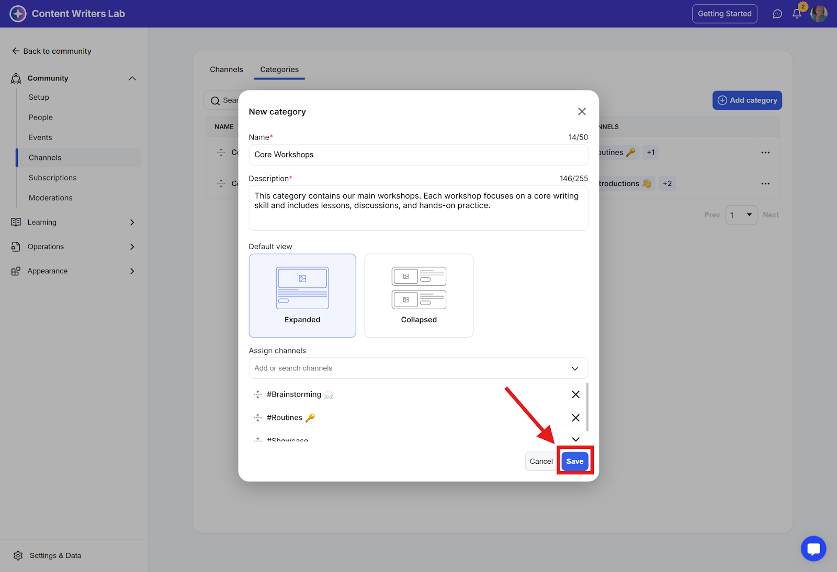Screen dimensions: 837x572
Task: Click the Add category button
Action: pos(747,100)
